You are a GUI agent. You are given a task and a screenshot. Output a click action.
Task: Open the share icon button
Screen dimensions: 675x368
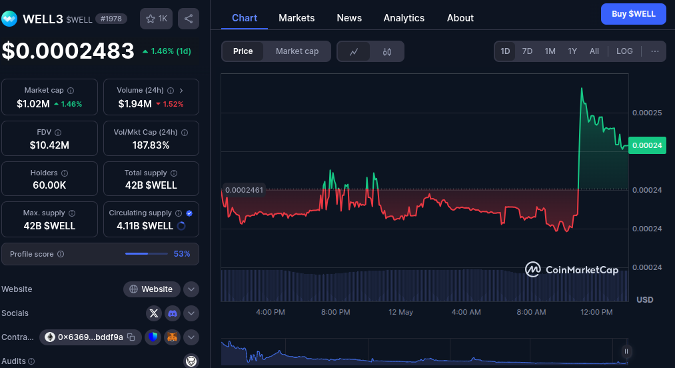pos(189,19)
